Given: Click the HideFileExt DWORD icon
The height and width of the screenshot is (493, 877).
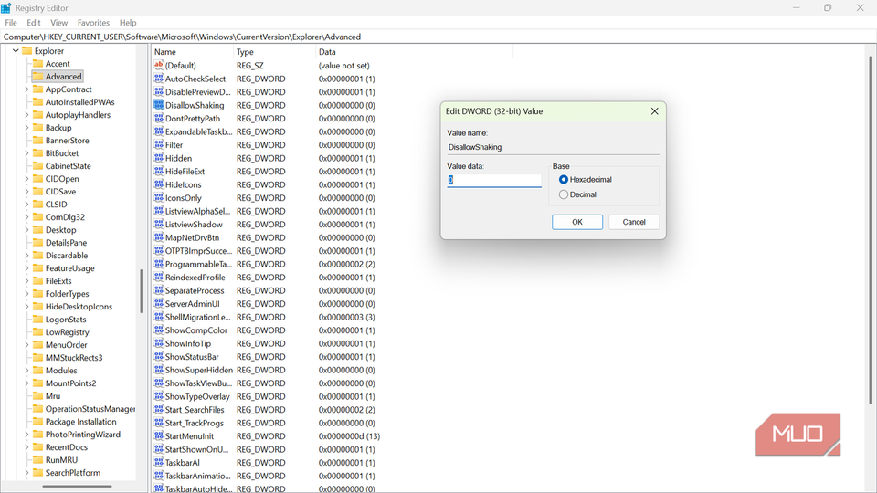Looking at the screenshot, I should [x=159, y=172].
